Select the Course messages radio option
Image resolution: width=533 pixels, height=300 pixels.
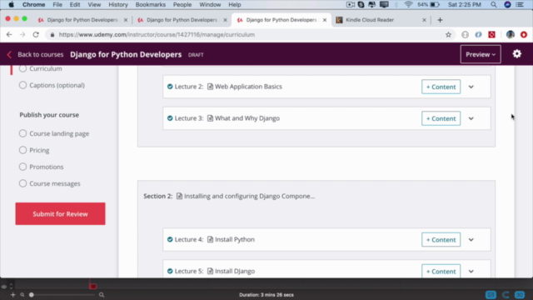click(22, 183)
